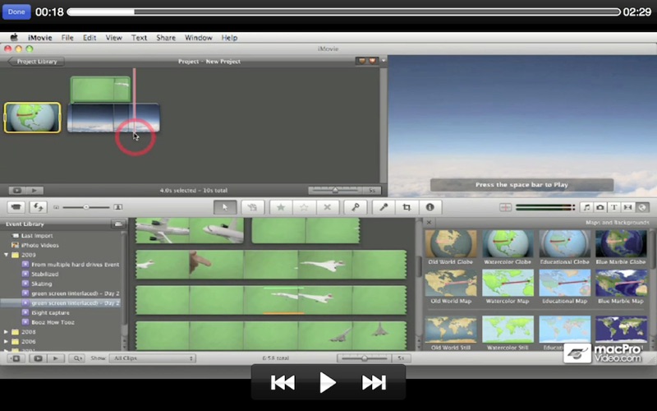Expand the 2006 events folder
657x411 pixels.
tap(7, 341)
